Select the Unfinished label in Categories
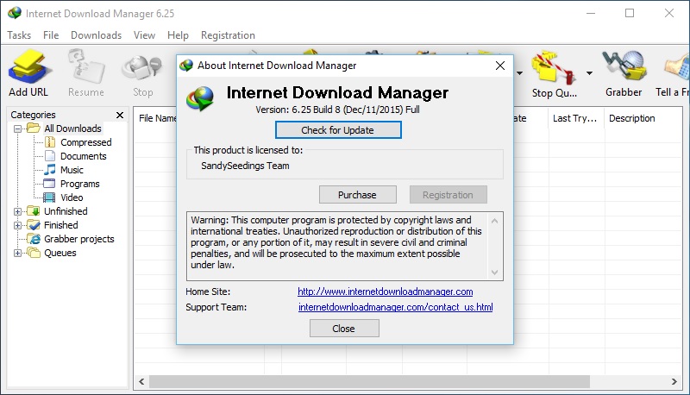This screenshot has width=690, height=395. coord(66,211)
